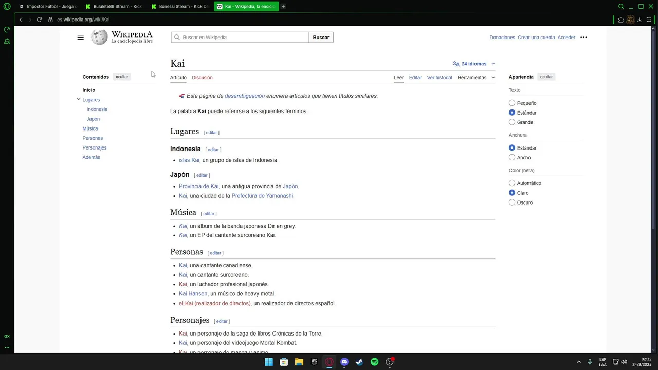The width and height of the screenshot is (658, 370).
Task: Select Oscuro color mode
Action: (512, 202)
